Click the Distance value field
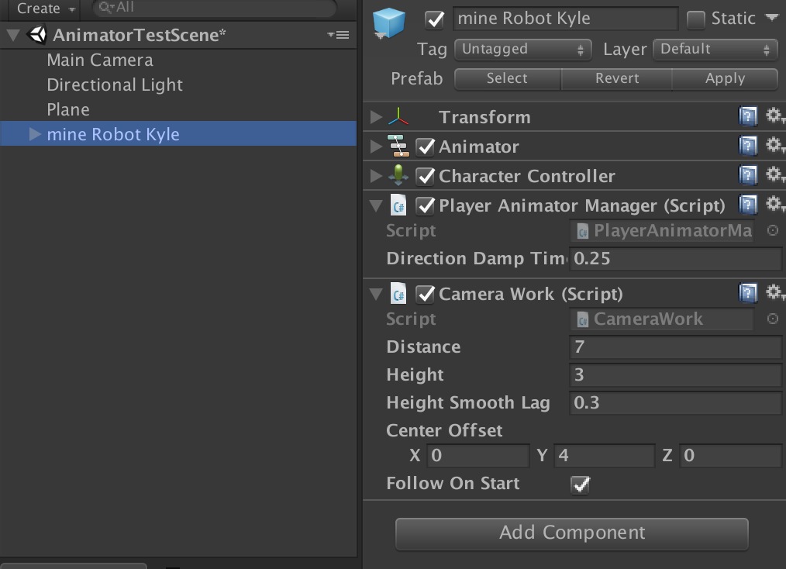 (x=676, y=347)
